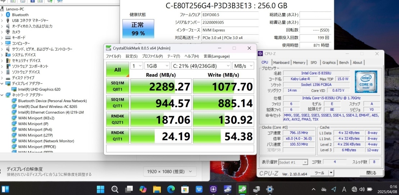Switch to CrystalDiskInfo taskbar icon

point(227,189)
